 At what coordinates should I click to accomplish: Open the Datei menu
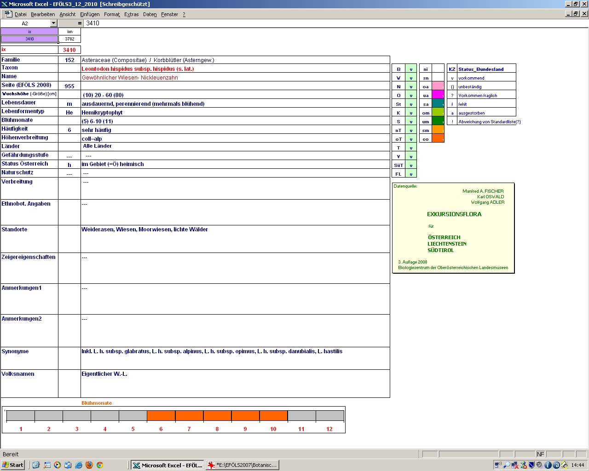21,14
